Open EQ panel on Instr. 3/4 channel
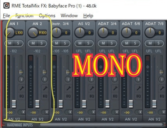 coord(68,96)
